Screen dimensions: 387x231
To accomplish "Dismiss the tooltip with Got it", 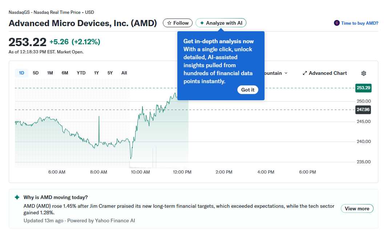I will [x=247, y=90].
